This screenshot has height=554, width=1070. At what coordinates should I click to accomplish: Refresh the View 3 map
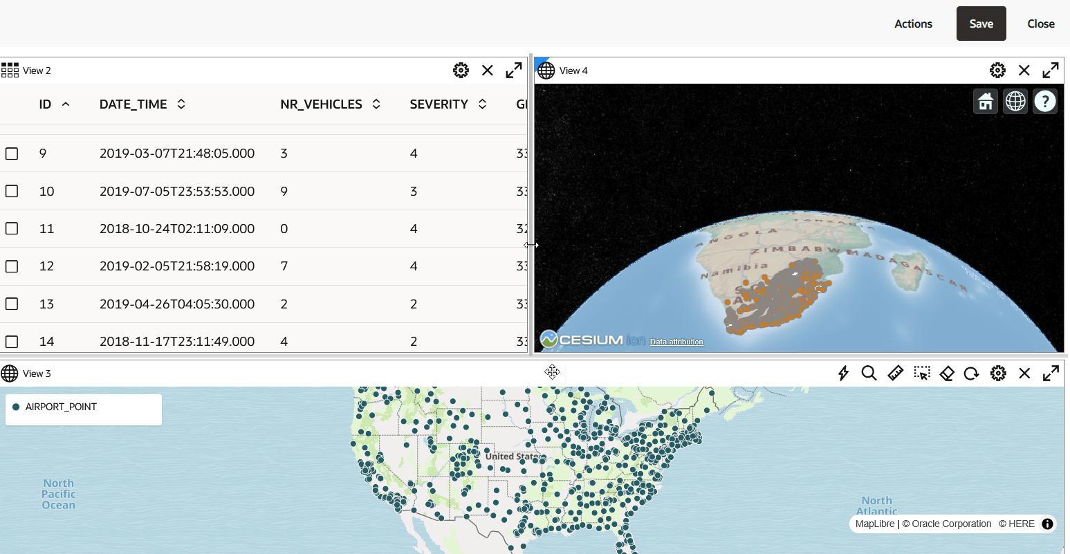(972, 373)
